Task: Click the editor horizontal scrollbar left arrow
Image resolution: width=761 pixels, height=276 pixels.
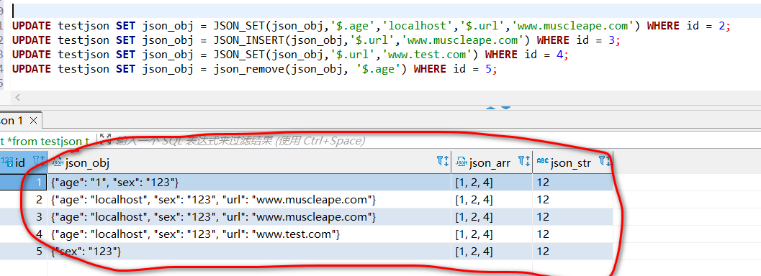Action: tap(18, 98)
